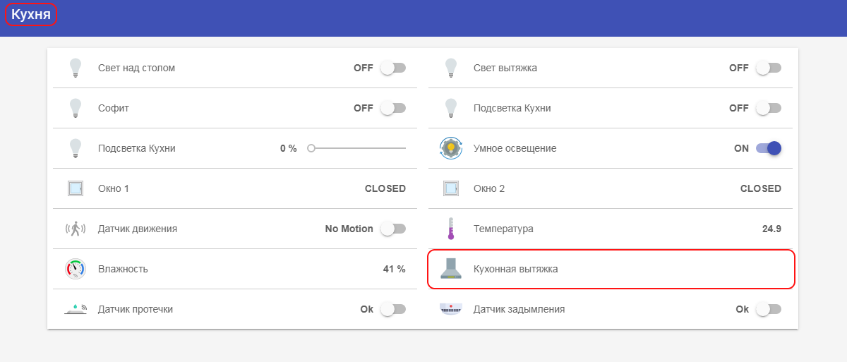Toggle the Датчик задымления switch
Image resolution: width=847 pixels, height=362 pixels.
pyautogui.click(x=768, y=309)
